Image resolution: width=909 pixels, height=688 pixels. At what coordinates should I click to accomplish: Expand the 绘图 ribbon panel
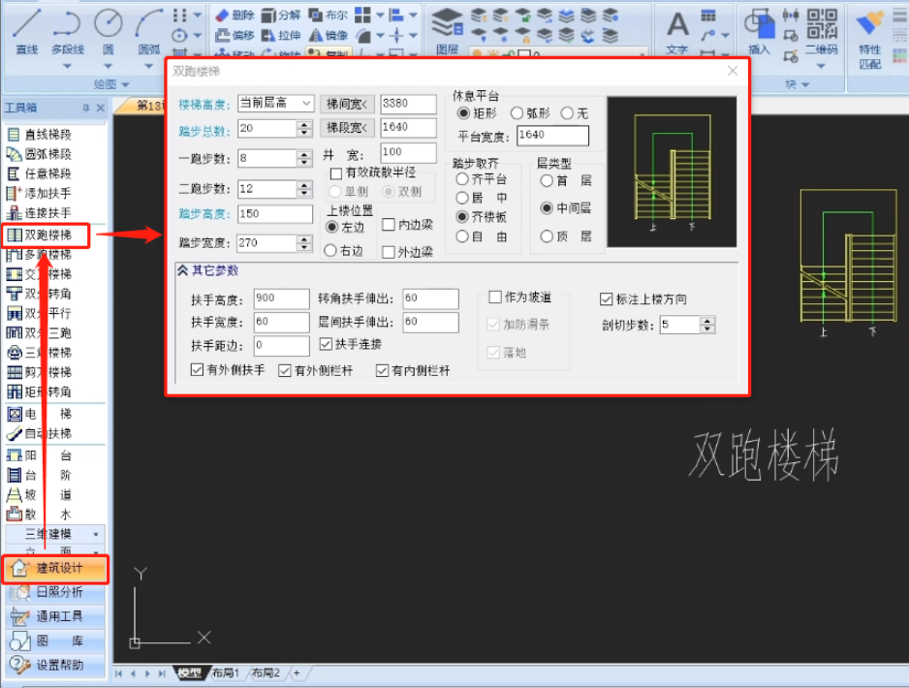click(111, 84)
